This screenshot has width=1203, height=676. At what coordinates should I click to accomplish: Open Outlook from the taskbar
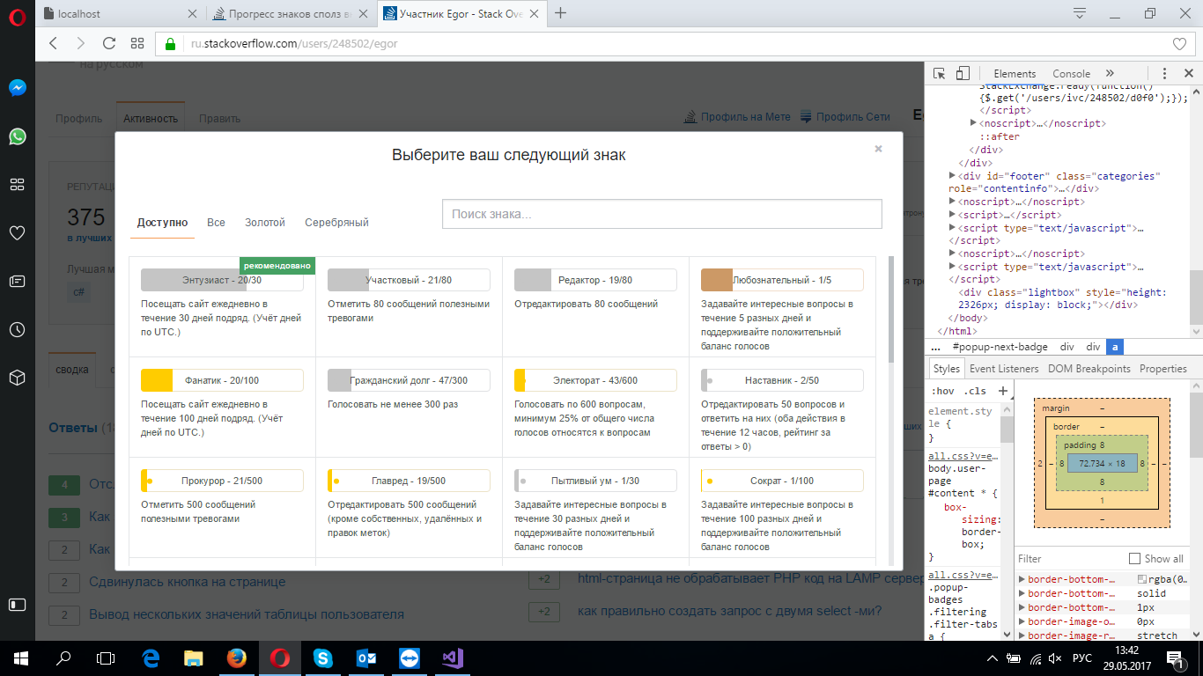(x=365, y=658)
